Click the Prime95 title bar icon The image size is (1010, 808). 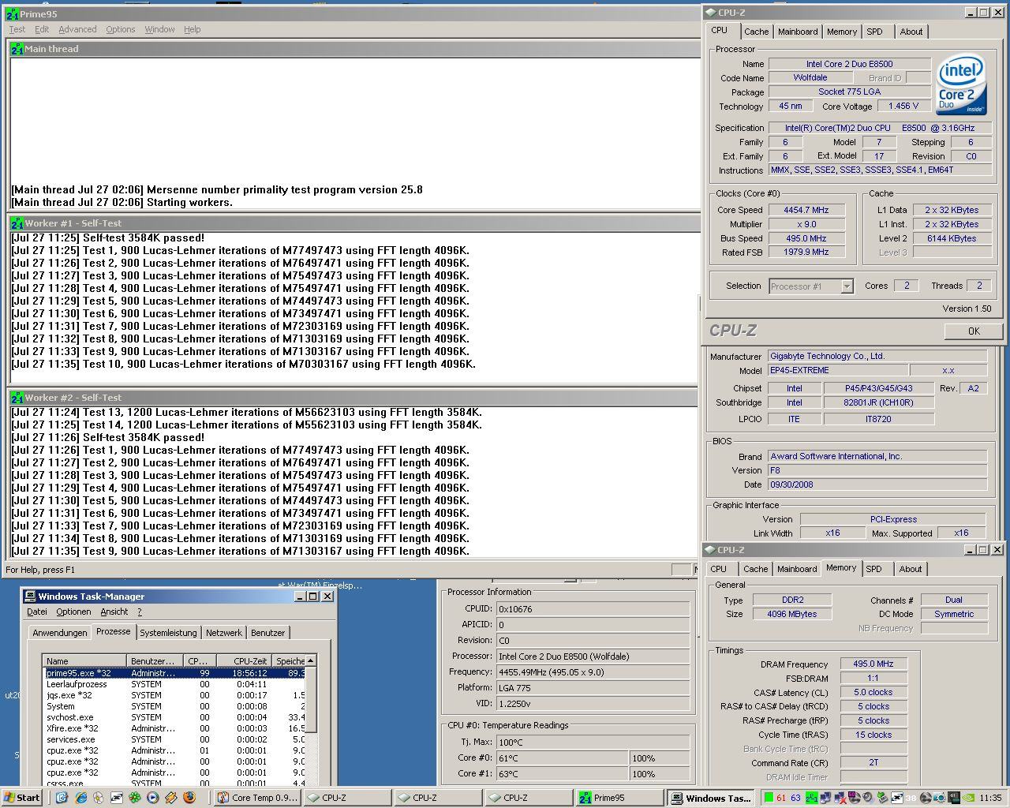12,14
